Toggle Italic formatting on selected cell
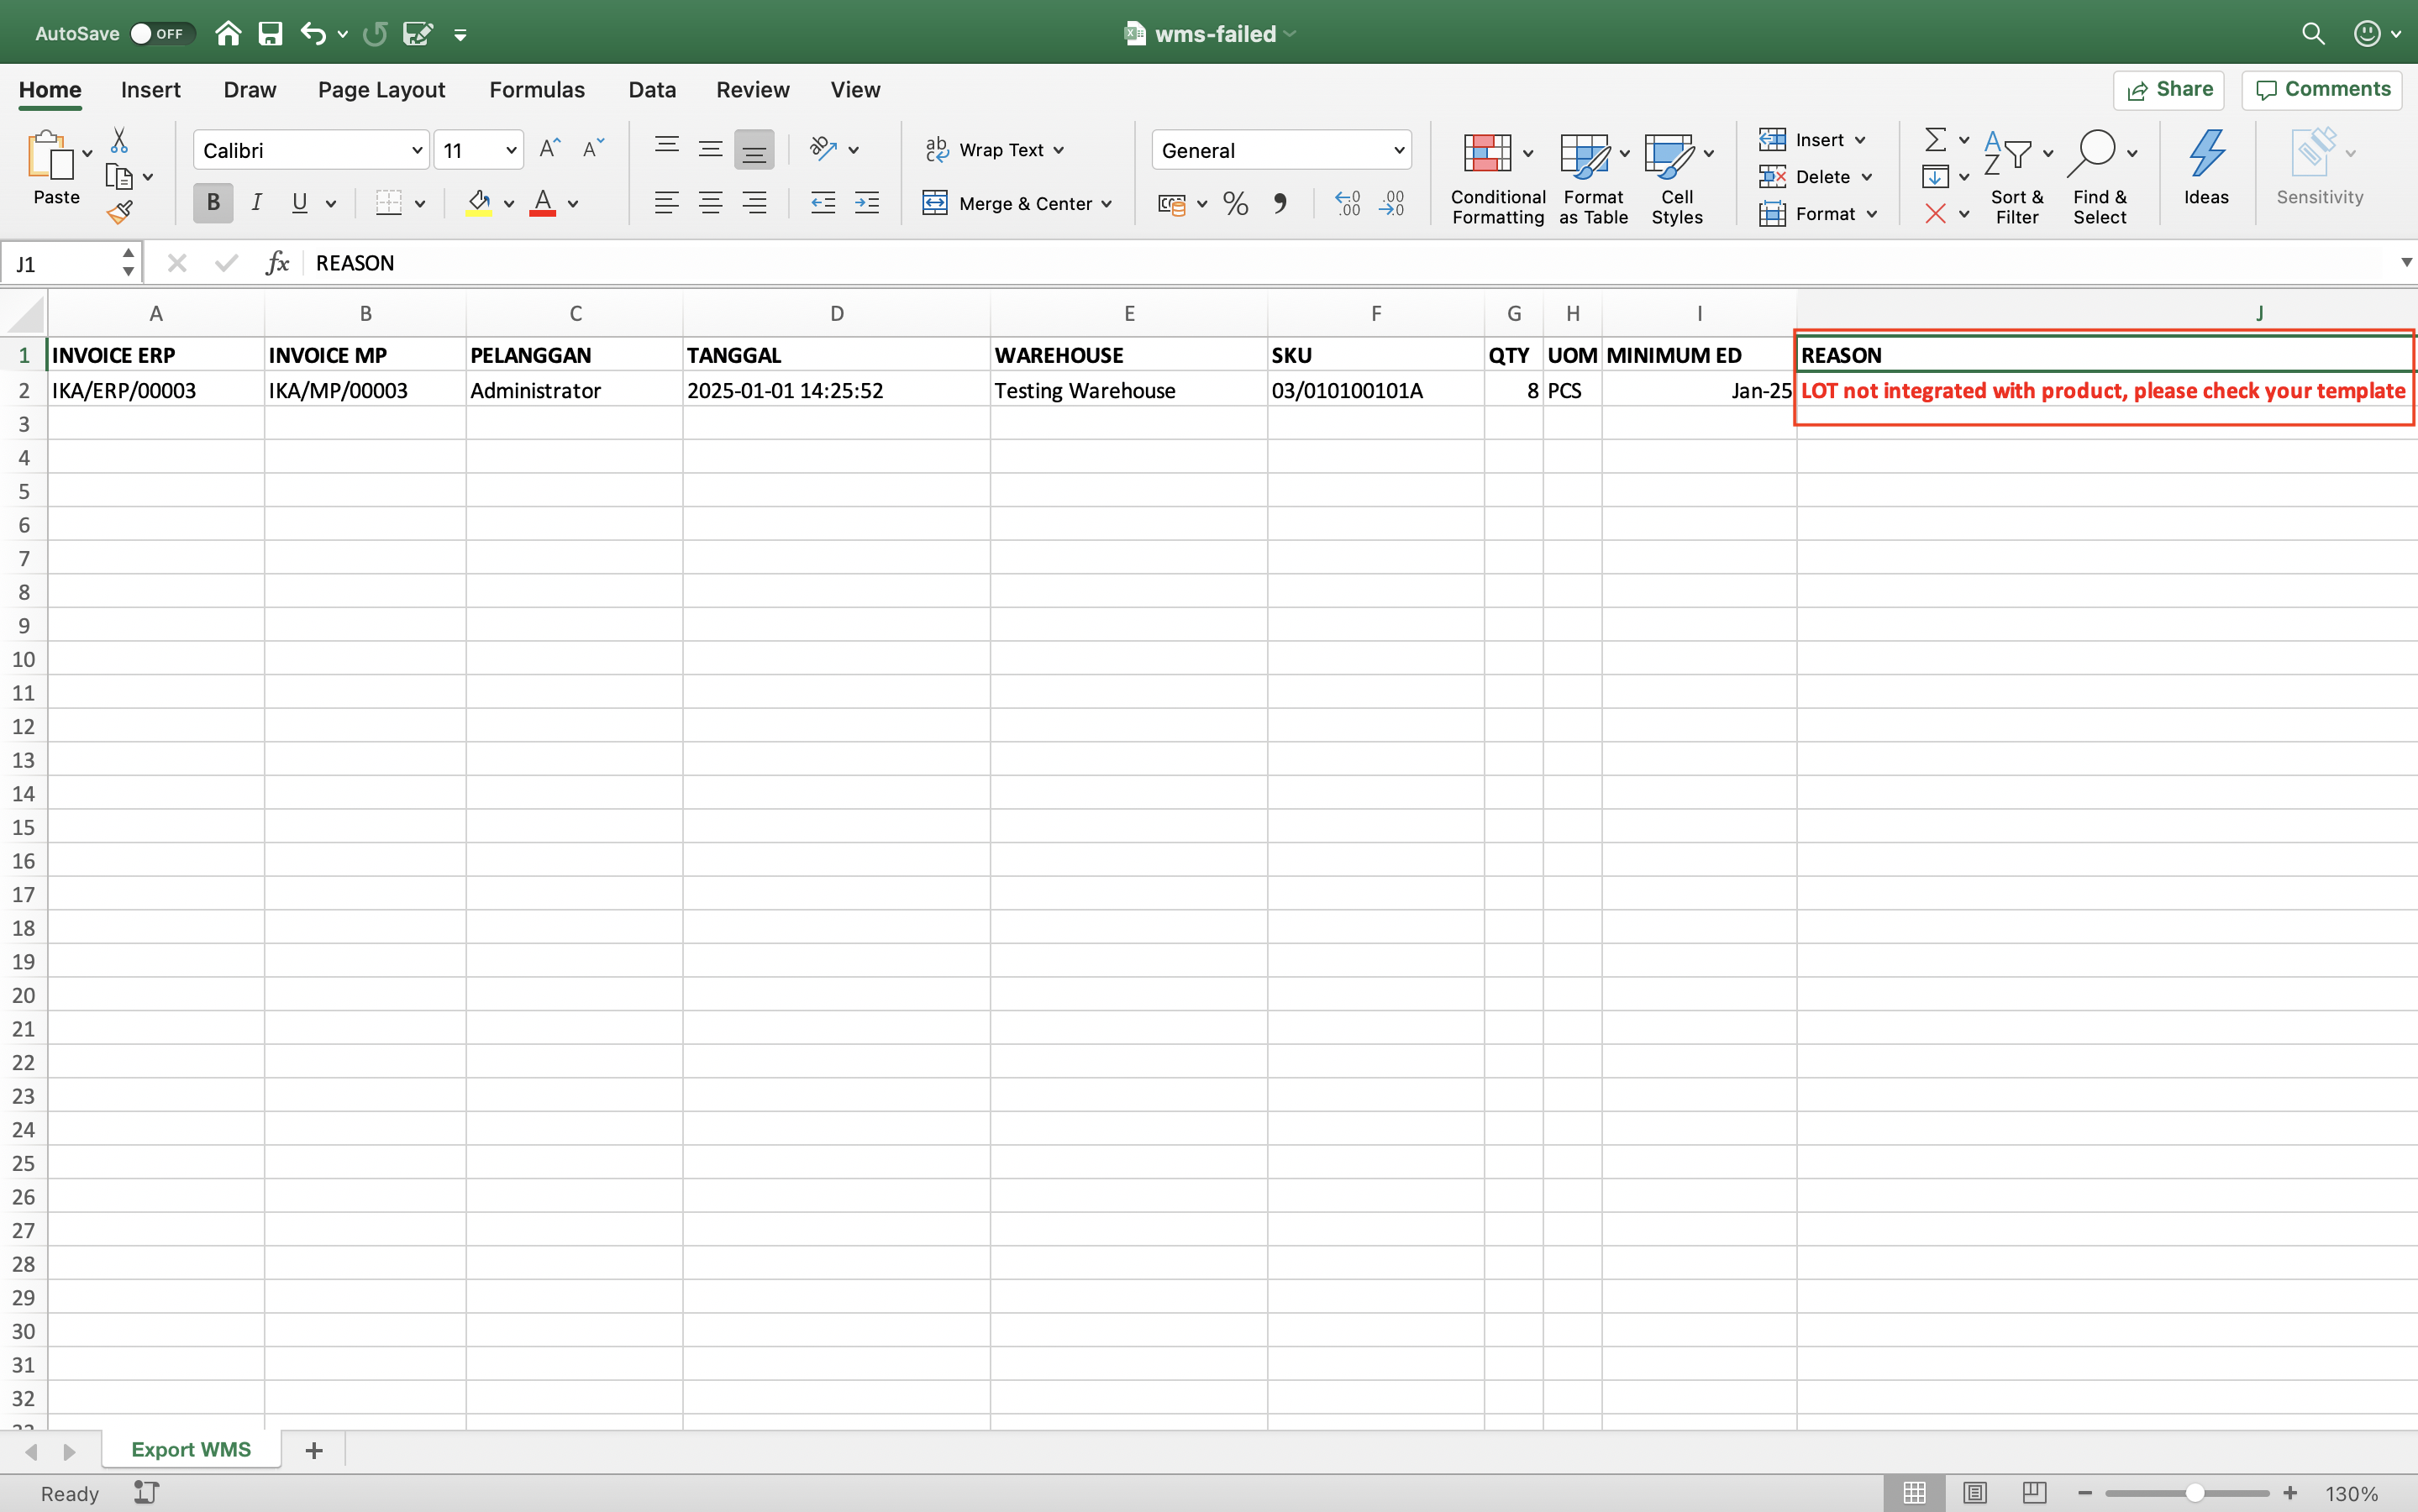This screenshot has height=1512, width=2418. pyautogui.click(x=255, y=204)
